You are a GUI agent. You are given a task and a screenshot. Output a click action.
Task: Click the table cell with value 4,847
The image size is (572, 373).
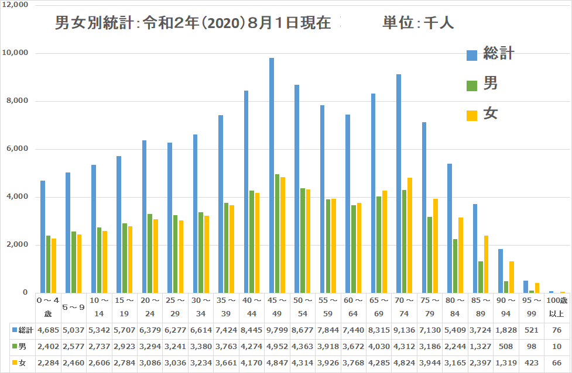[277, 363]
